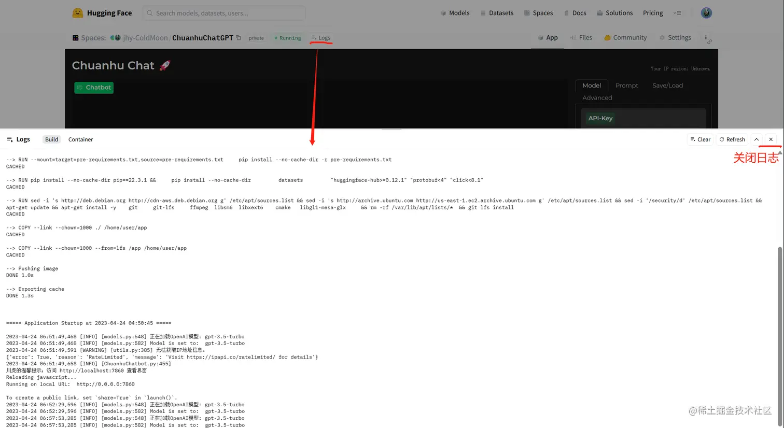This screenshot has width=784, height=428.
Task: Switch to the Files tab
Action: [581, 37]
